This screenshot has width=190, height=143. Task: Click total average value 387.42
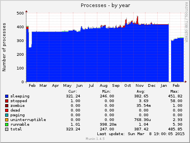141,129
